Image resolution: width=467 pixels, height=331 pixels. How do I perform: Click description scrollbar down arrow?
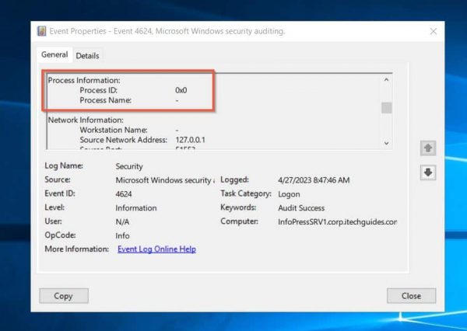coord(386,143)
